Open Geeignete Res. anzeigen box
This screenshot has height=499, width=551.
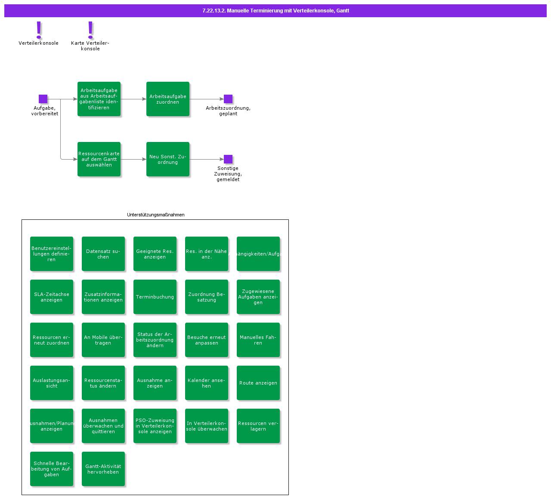pos(155,254)
